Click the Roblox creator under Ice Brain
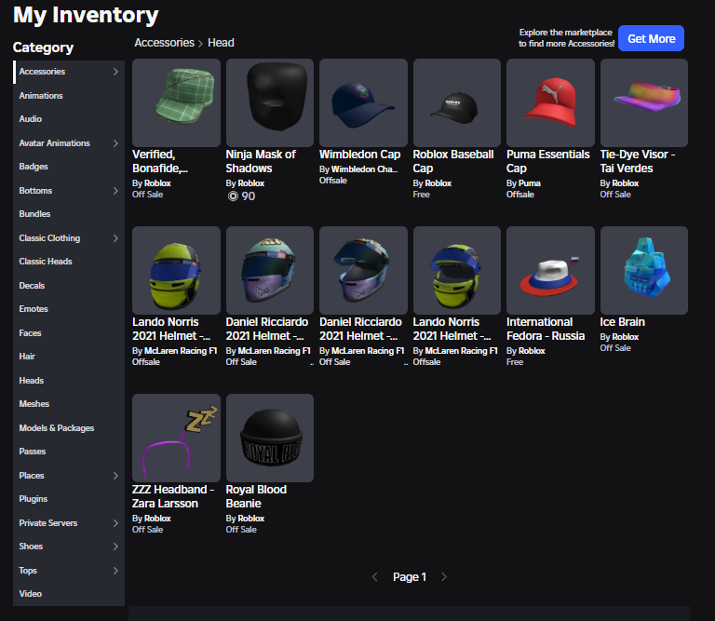Image resolution: width=715 pixels, height=621 pixels. [x=626, y=337]
